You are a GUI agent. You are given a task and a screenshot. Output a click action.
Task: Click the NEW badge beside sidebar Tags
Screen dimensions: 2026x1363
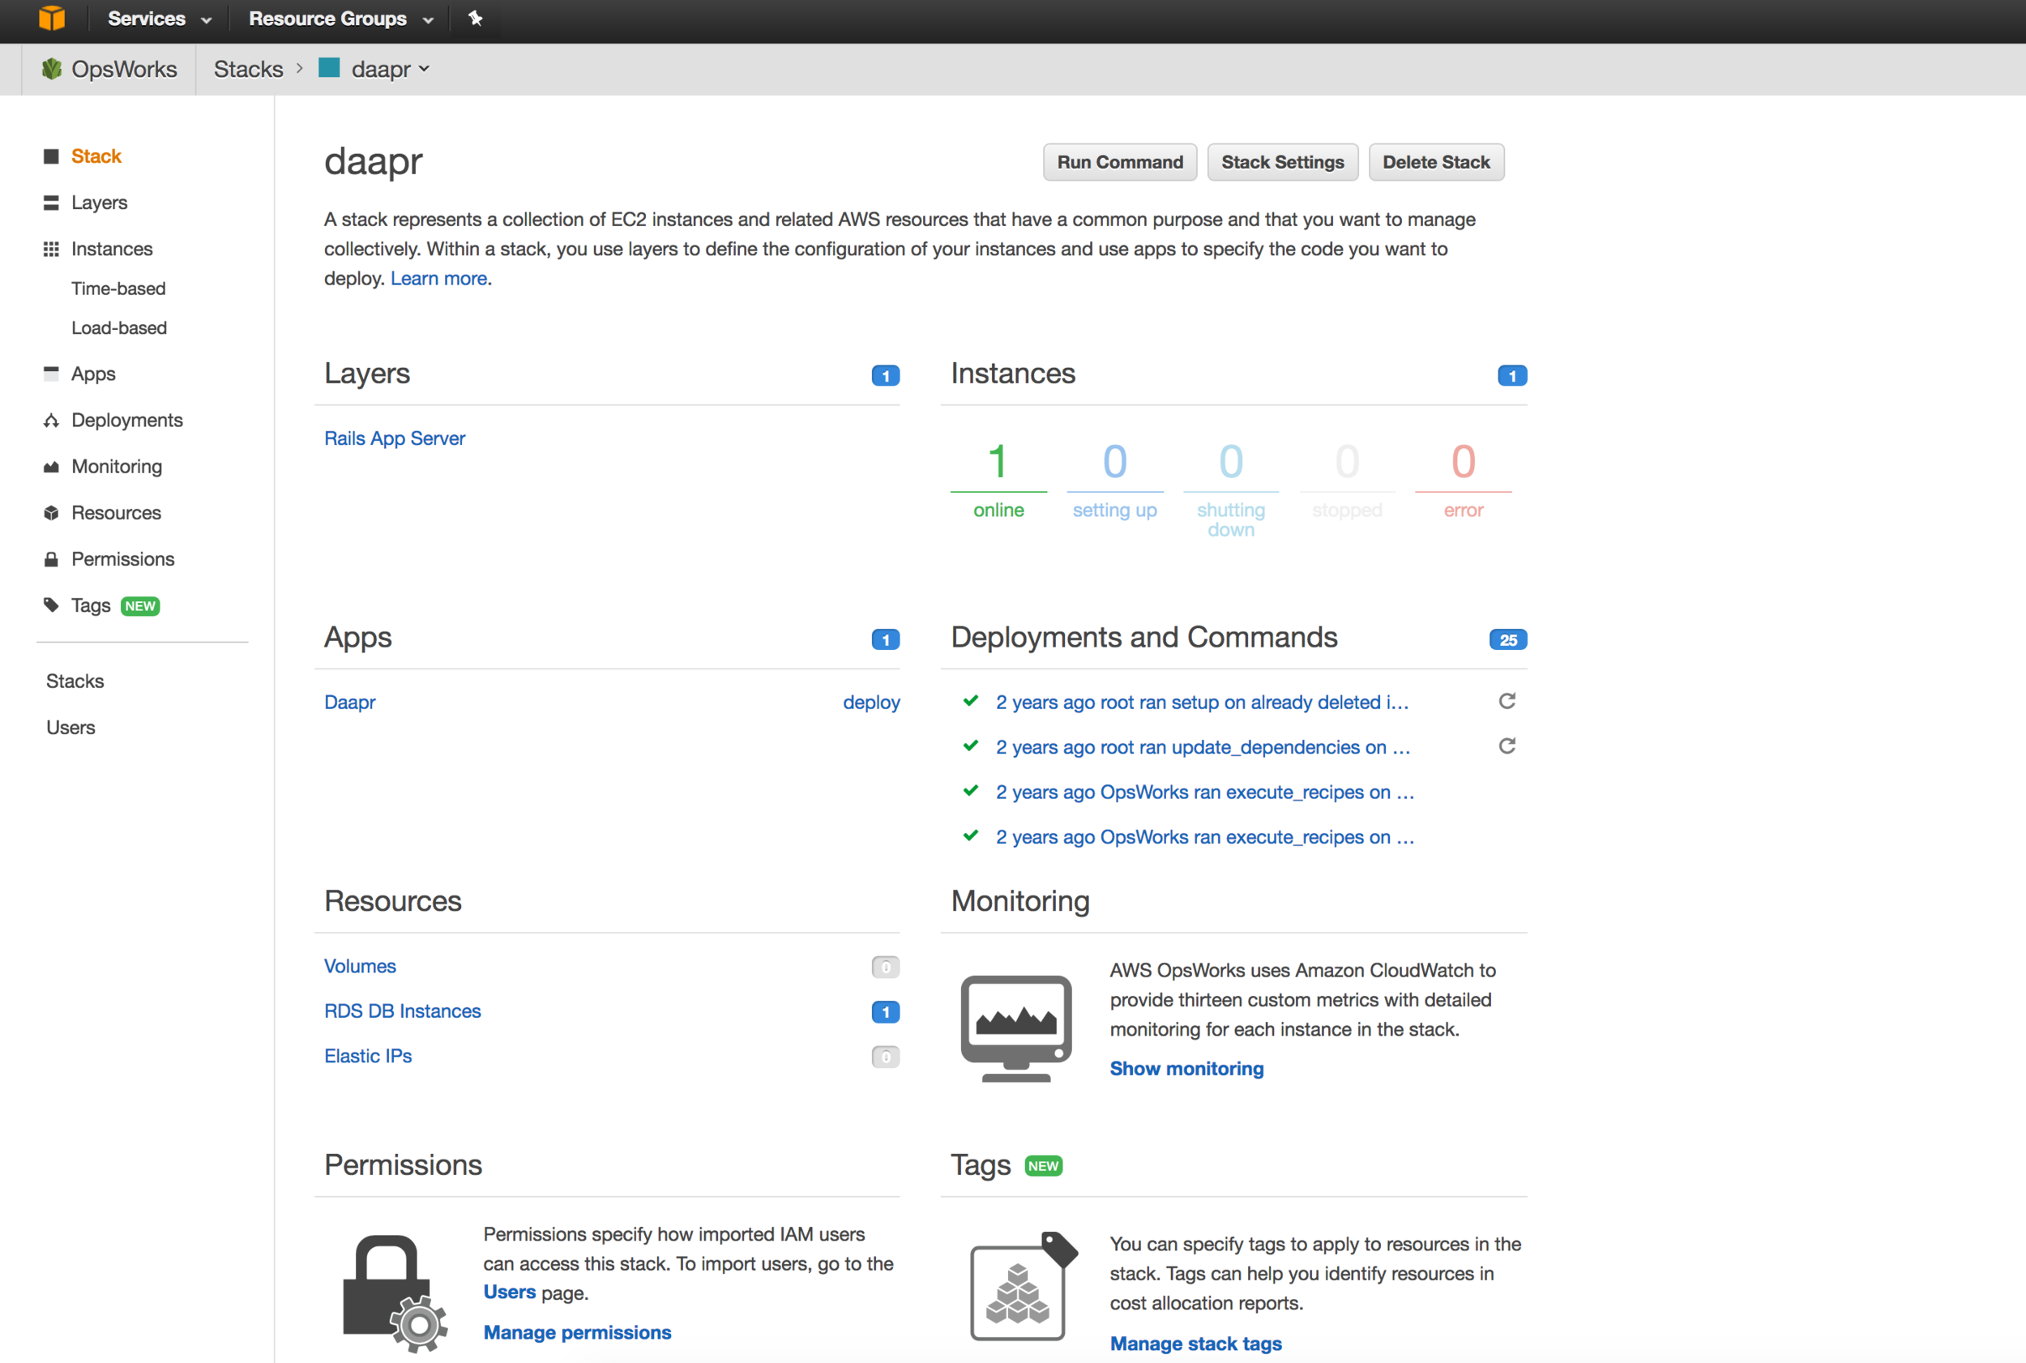[x=140, y=606]
